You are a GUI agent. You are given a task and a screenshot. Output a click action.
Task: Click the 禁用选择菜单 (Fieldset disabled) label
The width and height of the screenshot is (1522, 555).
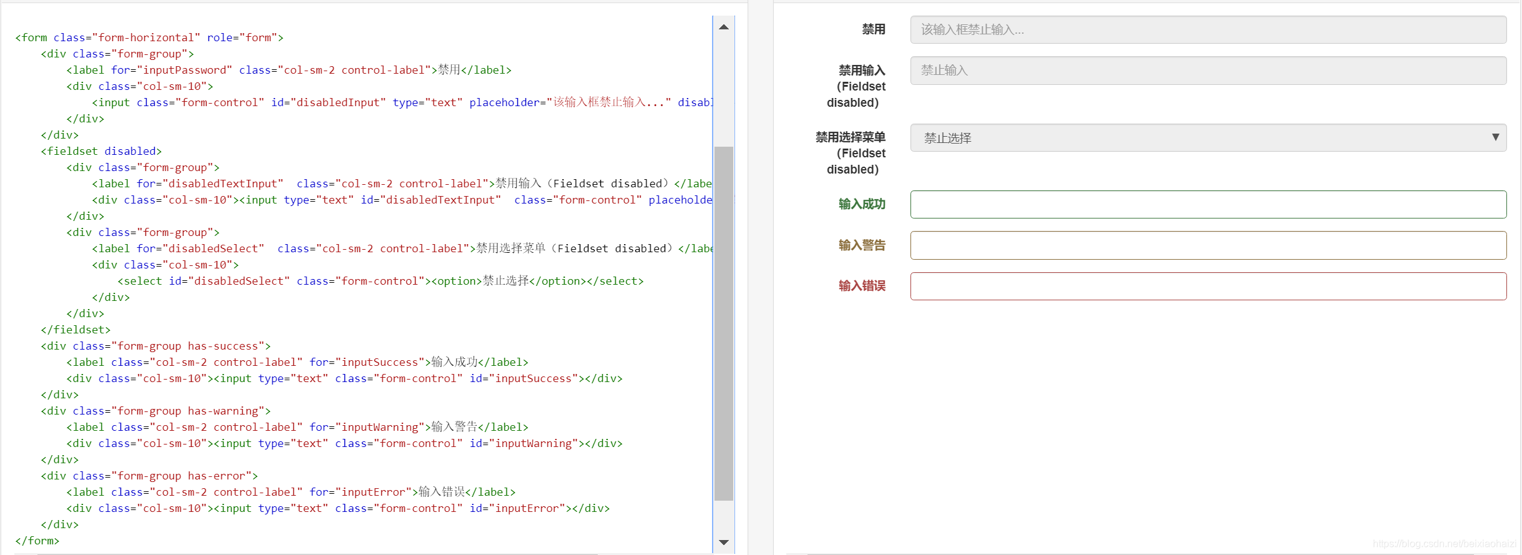click(851, 153)
